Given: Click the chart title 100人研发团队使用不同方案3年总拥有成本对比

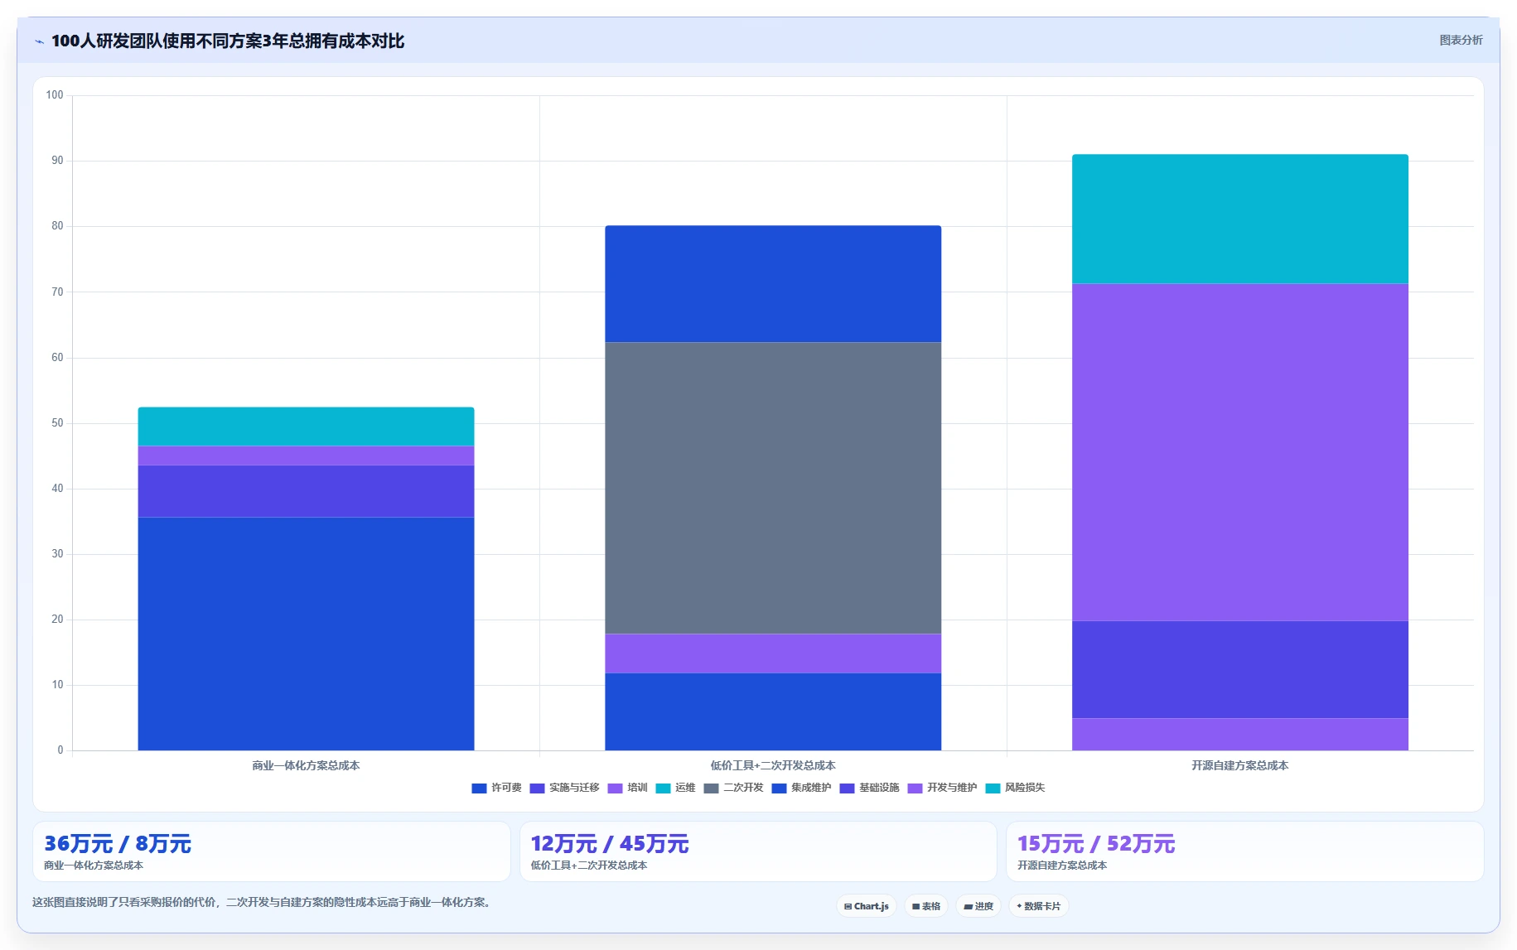Looking at the screenshot, I should tap(228, 41).
